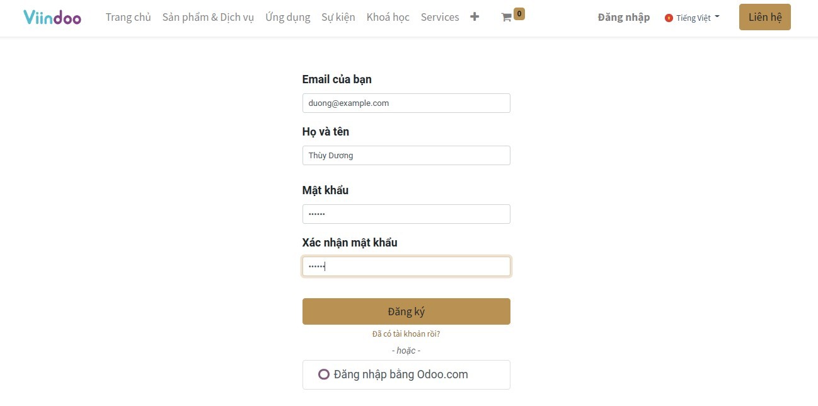The height and width of the screenshot is (406, 818).
Task: Click the Viindoo logo
Action: pyautogui.click(x=52, y=17)
